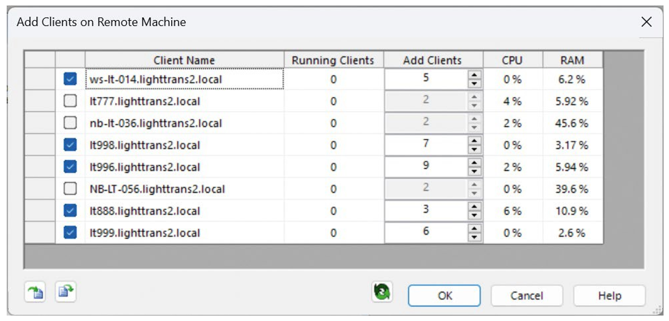Click the Cancel button
Viewport: 669px width, 321px height.
tap(527, 296)
